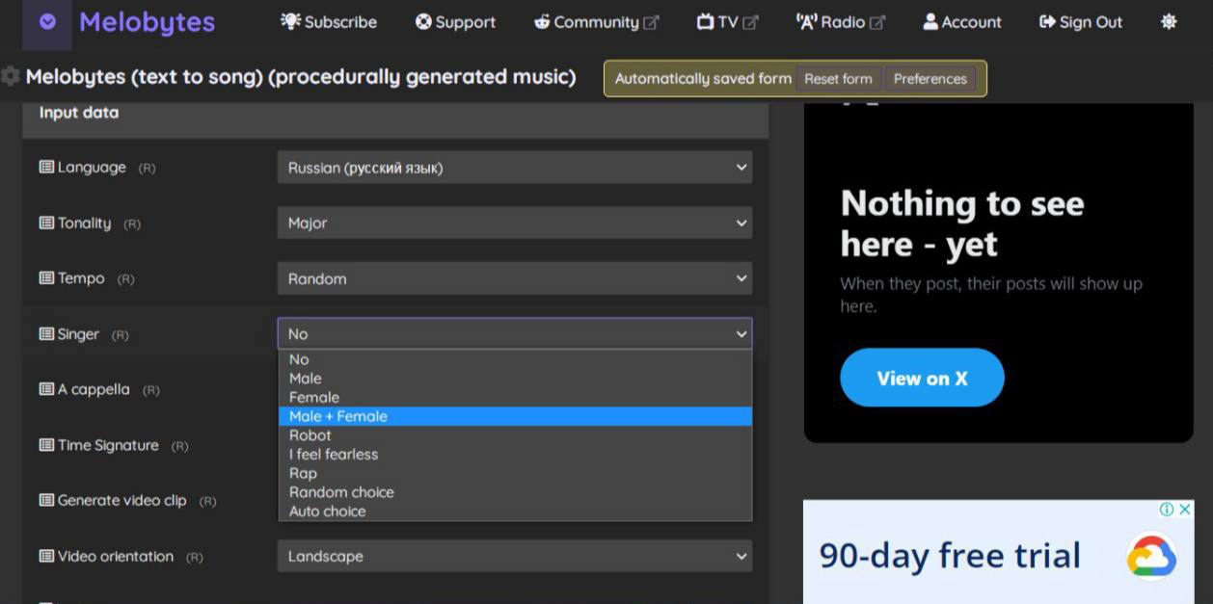
Task: Click the View on X button
Action: pos(922,378)
